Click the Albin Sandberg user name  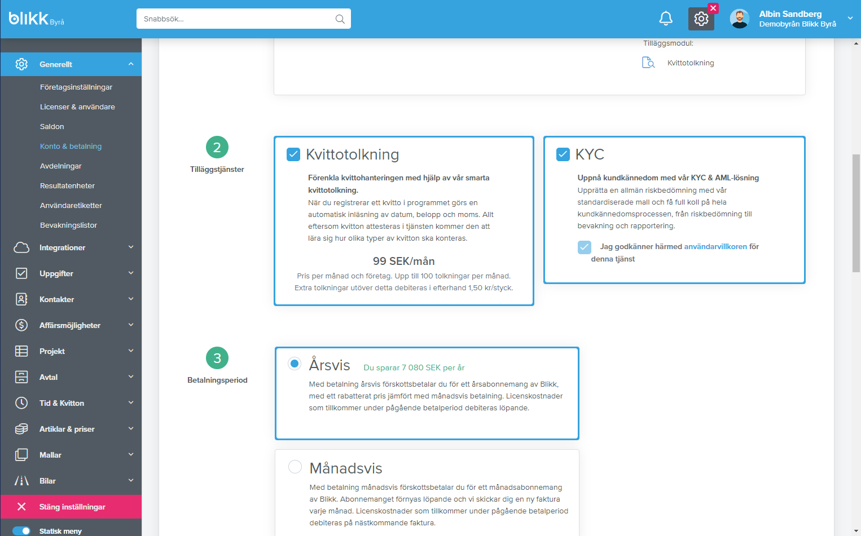[x=790, y=14]
